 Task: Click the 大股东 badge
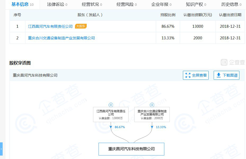[x=81, y=26]
